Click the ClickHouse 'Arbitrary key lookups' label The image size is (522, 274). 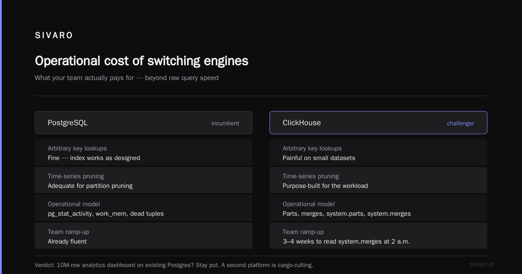pyautogui.click(x=312, y=148)
